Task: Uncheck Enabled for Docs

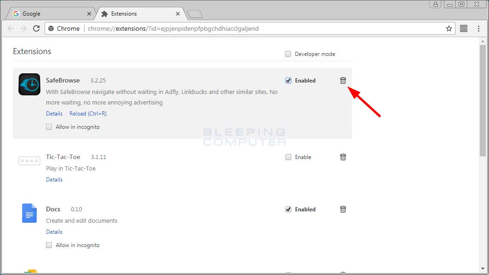Action: (288, 209)
